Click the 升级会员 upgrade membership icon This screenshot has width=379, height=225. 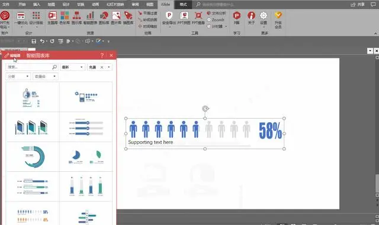(278, 20)
